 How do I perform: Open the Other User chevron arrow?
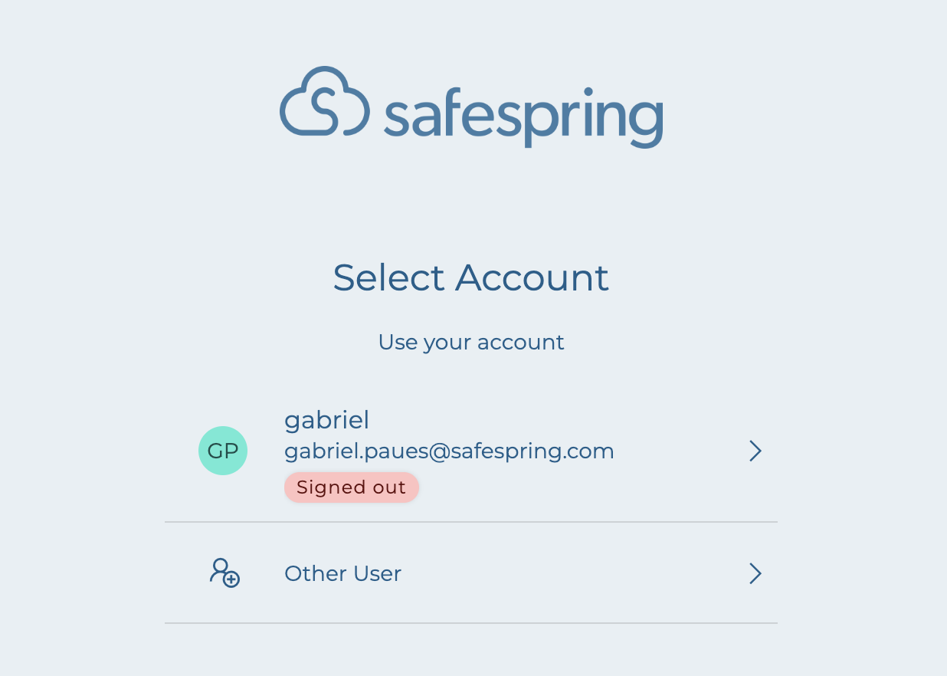pos(755,573)
